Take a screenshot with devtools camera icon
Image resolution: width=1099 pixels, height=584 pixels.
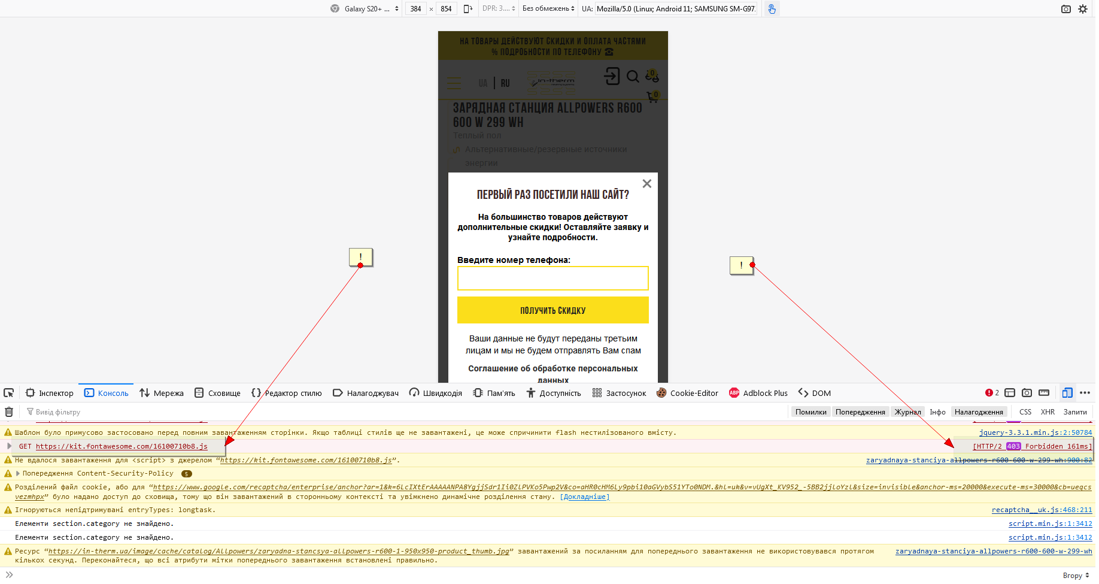coord(1027,393)
